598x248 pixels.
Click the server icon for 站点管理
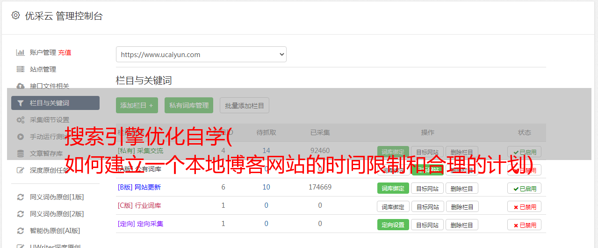[x=21, y=69]
